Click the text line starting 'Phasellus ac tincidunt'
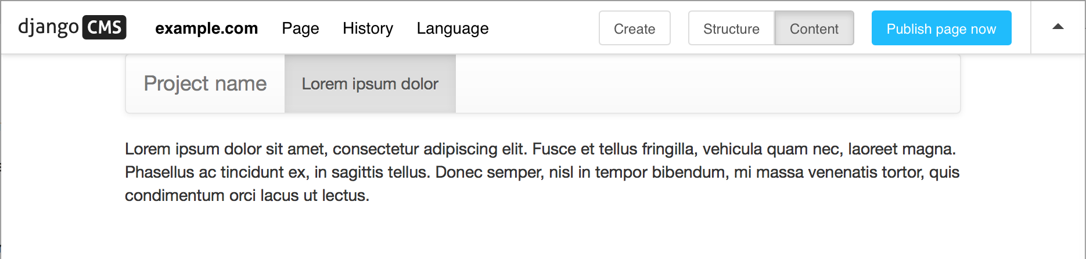The height and width of the screenshot is (259, 1086). pyautogui.click(x=541, y=172)
